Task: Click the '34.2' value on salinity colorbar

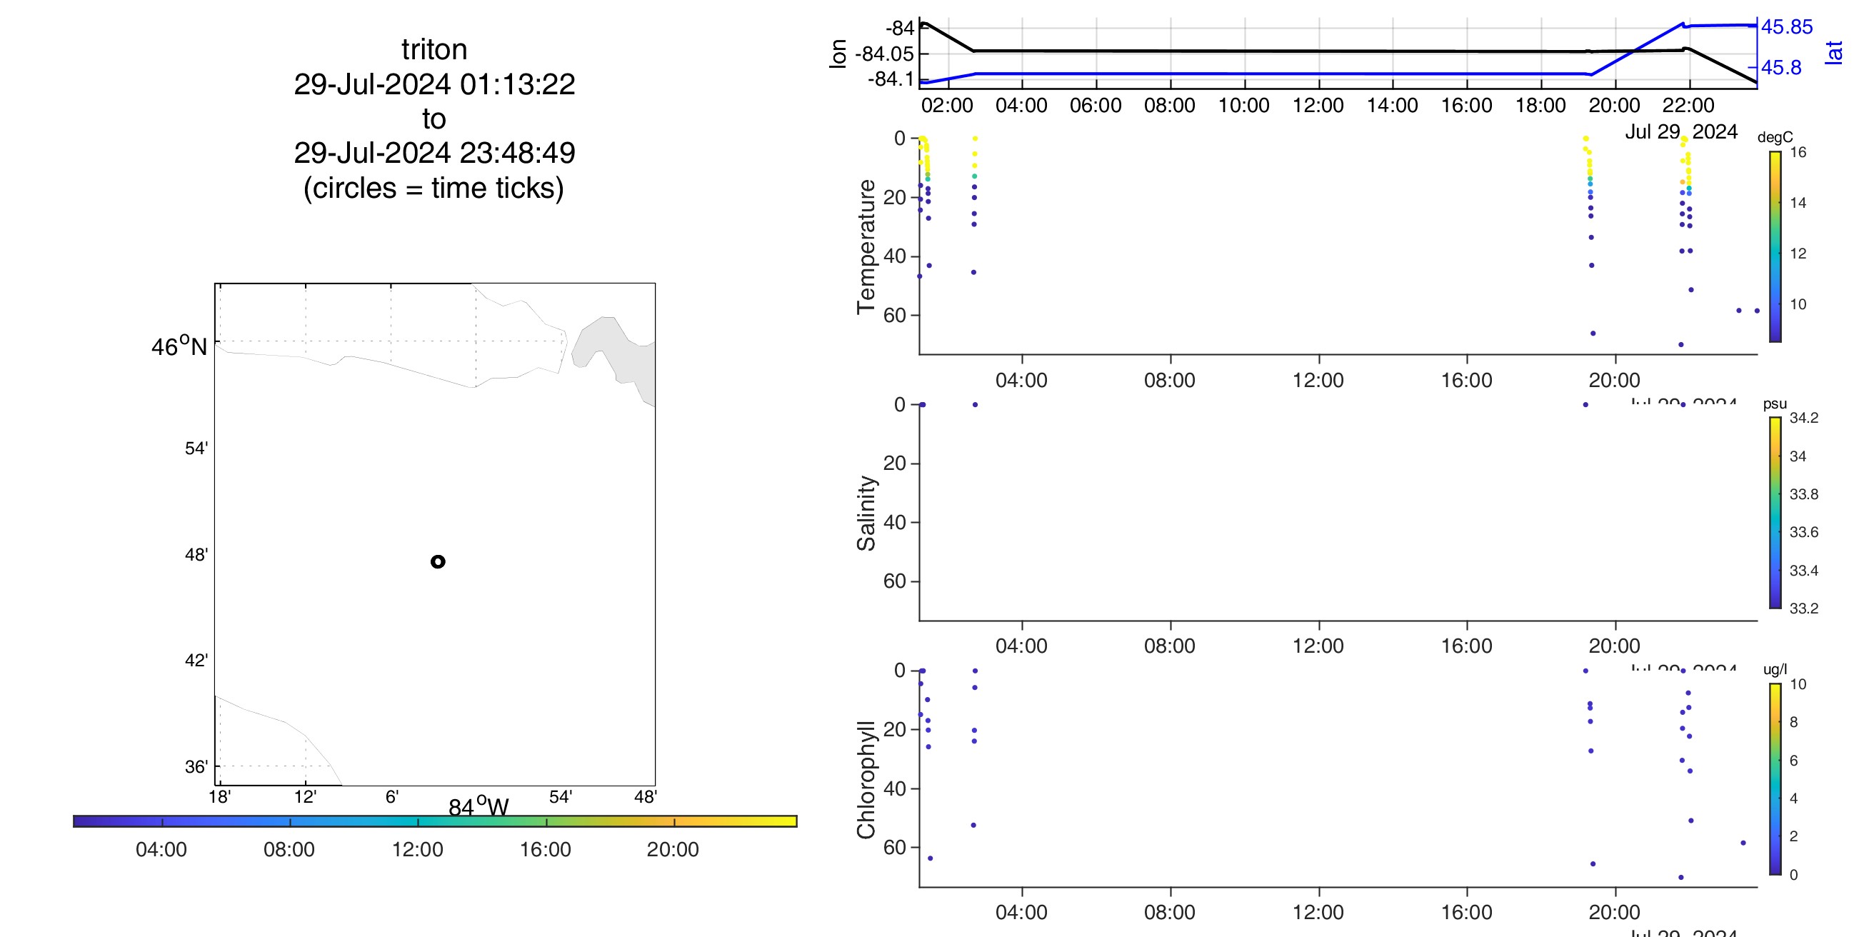Action: [1804, 418]
